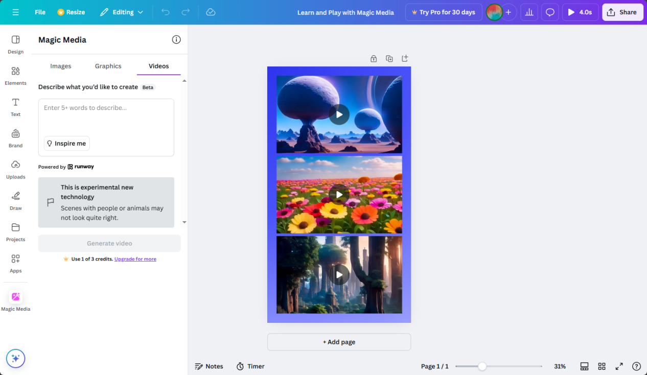647x375 pixels.
Task: Expand the Editing mode dropdown
Action: coord(122,12)
